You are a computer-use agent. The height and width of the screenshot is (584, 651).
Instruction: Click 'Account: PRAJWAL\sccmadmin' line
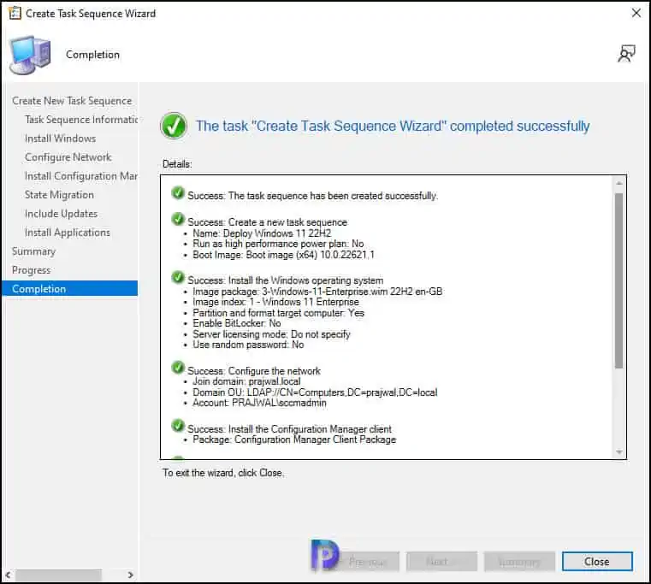pos(259,403)
